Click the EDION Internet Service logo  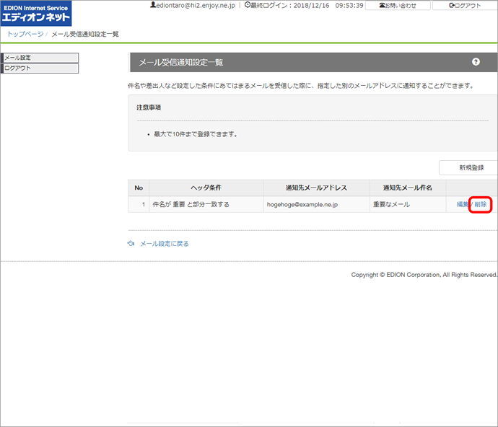(37, 13)
